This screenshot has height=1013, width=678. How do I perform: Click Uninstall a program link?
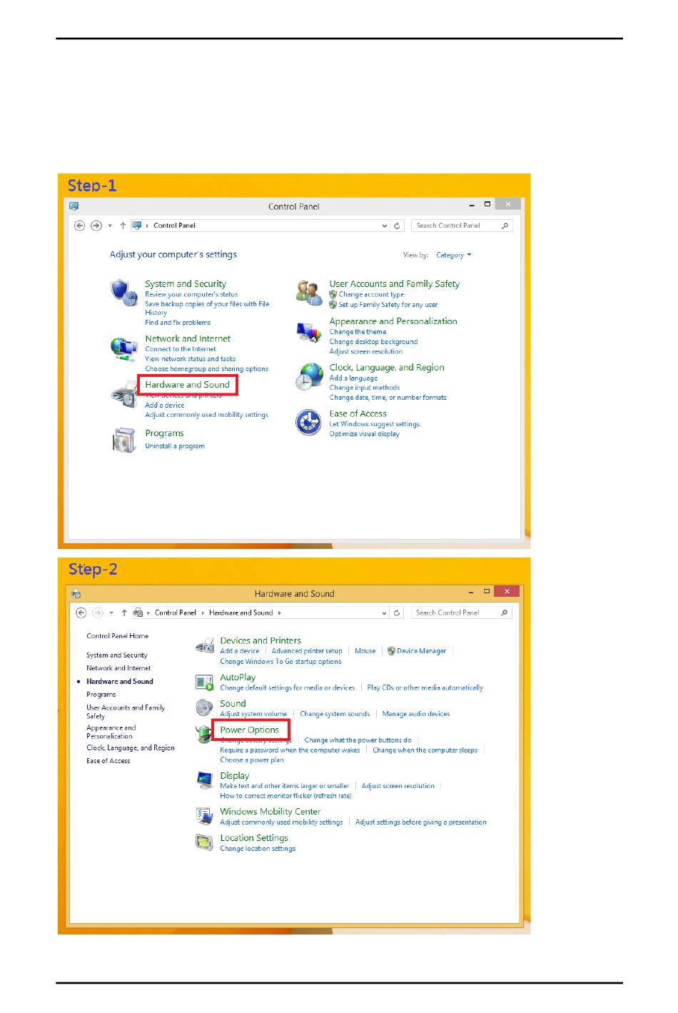[175, 446]
